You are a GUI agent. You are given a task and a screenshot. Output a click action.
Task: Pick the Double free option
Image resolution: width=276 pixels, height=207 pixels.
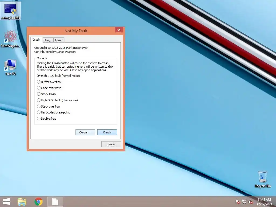tap(46, 119)
